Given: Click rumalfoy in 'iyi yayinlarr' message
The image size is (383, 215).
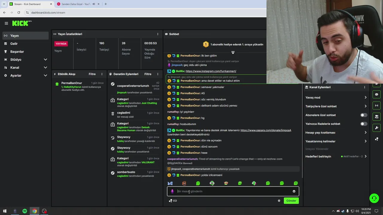Looking at the screenshot, I should pyautogui.click(x=173, y=112).
